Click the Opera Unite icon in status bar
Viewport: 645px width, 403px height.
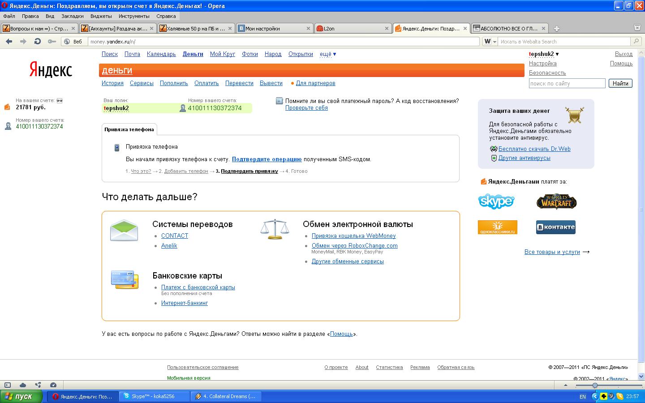[38, 385]
